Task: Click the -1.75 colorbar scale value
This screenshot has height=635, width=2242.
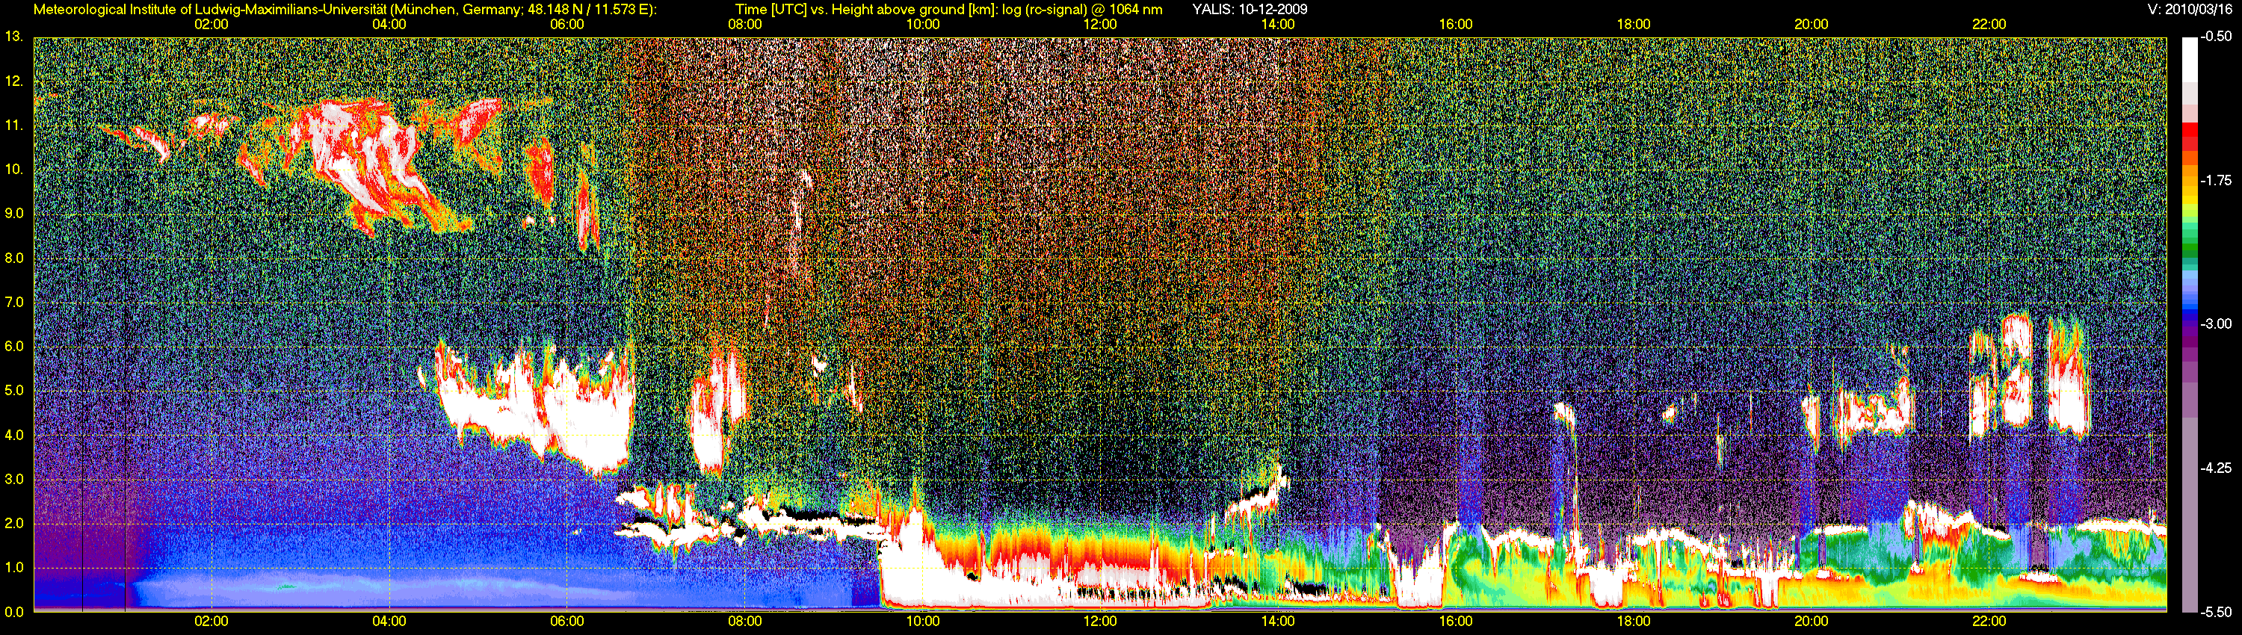Action: (2216, 181)
